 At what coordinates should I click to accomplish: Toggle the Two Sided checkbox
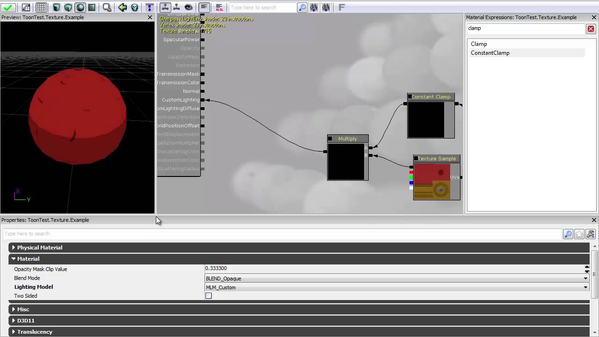pyautogui.click(x=208, y=296)
